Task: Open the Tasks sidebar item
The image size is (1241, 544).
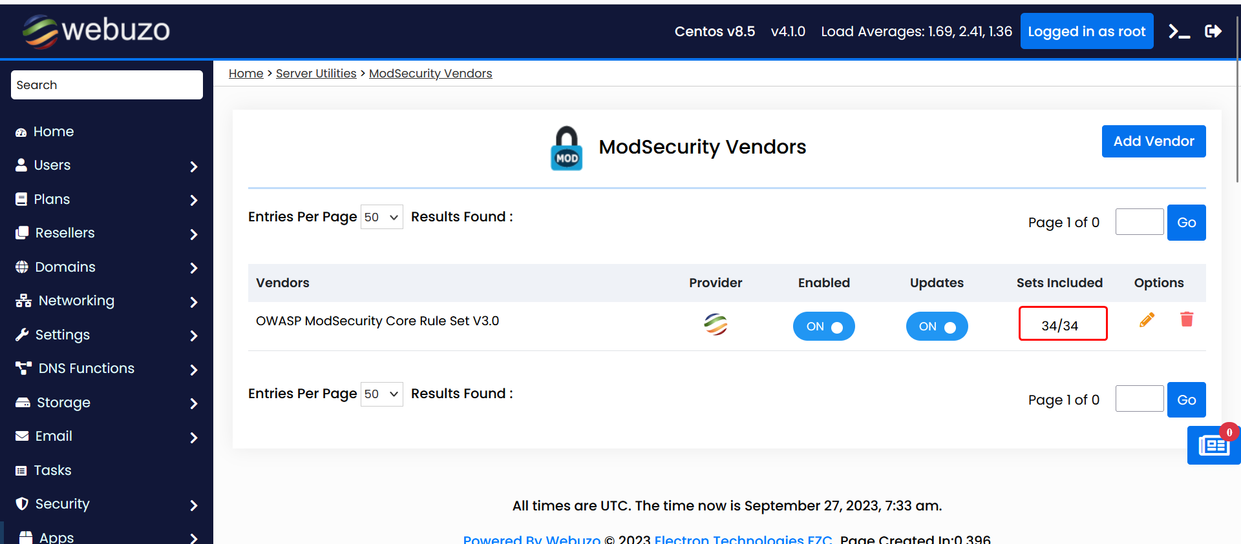Action: (52, 470)
